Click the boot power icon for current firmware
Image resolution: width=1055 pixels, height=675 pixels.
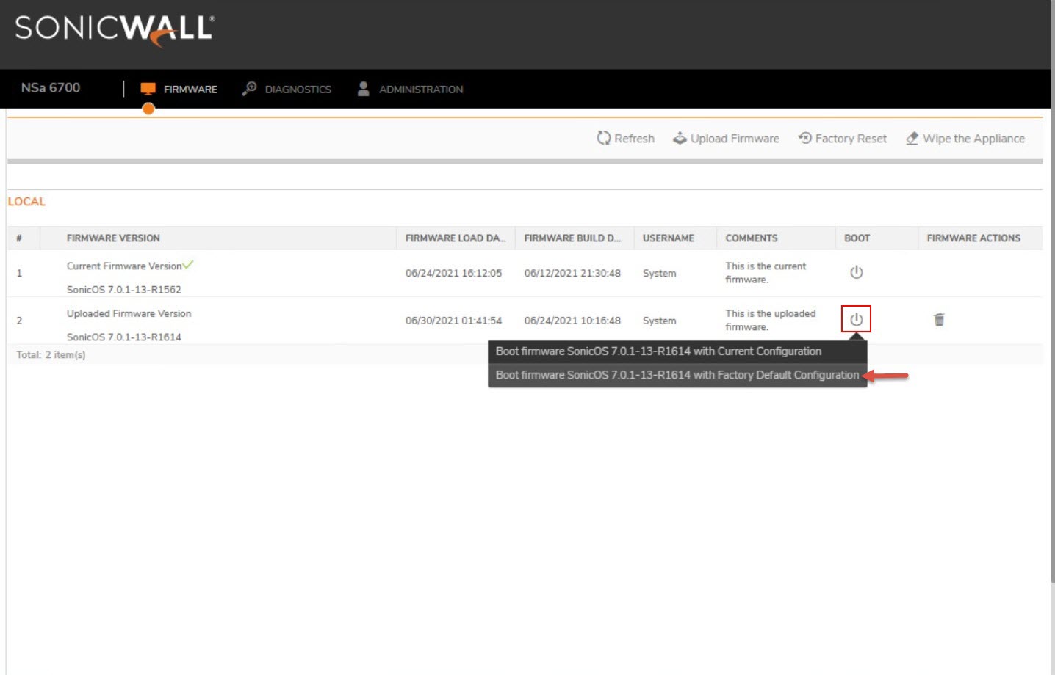pos(856,272)
